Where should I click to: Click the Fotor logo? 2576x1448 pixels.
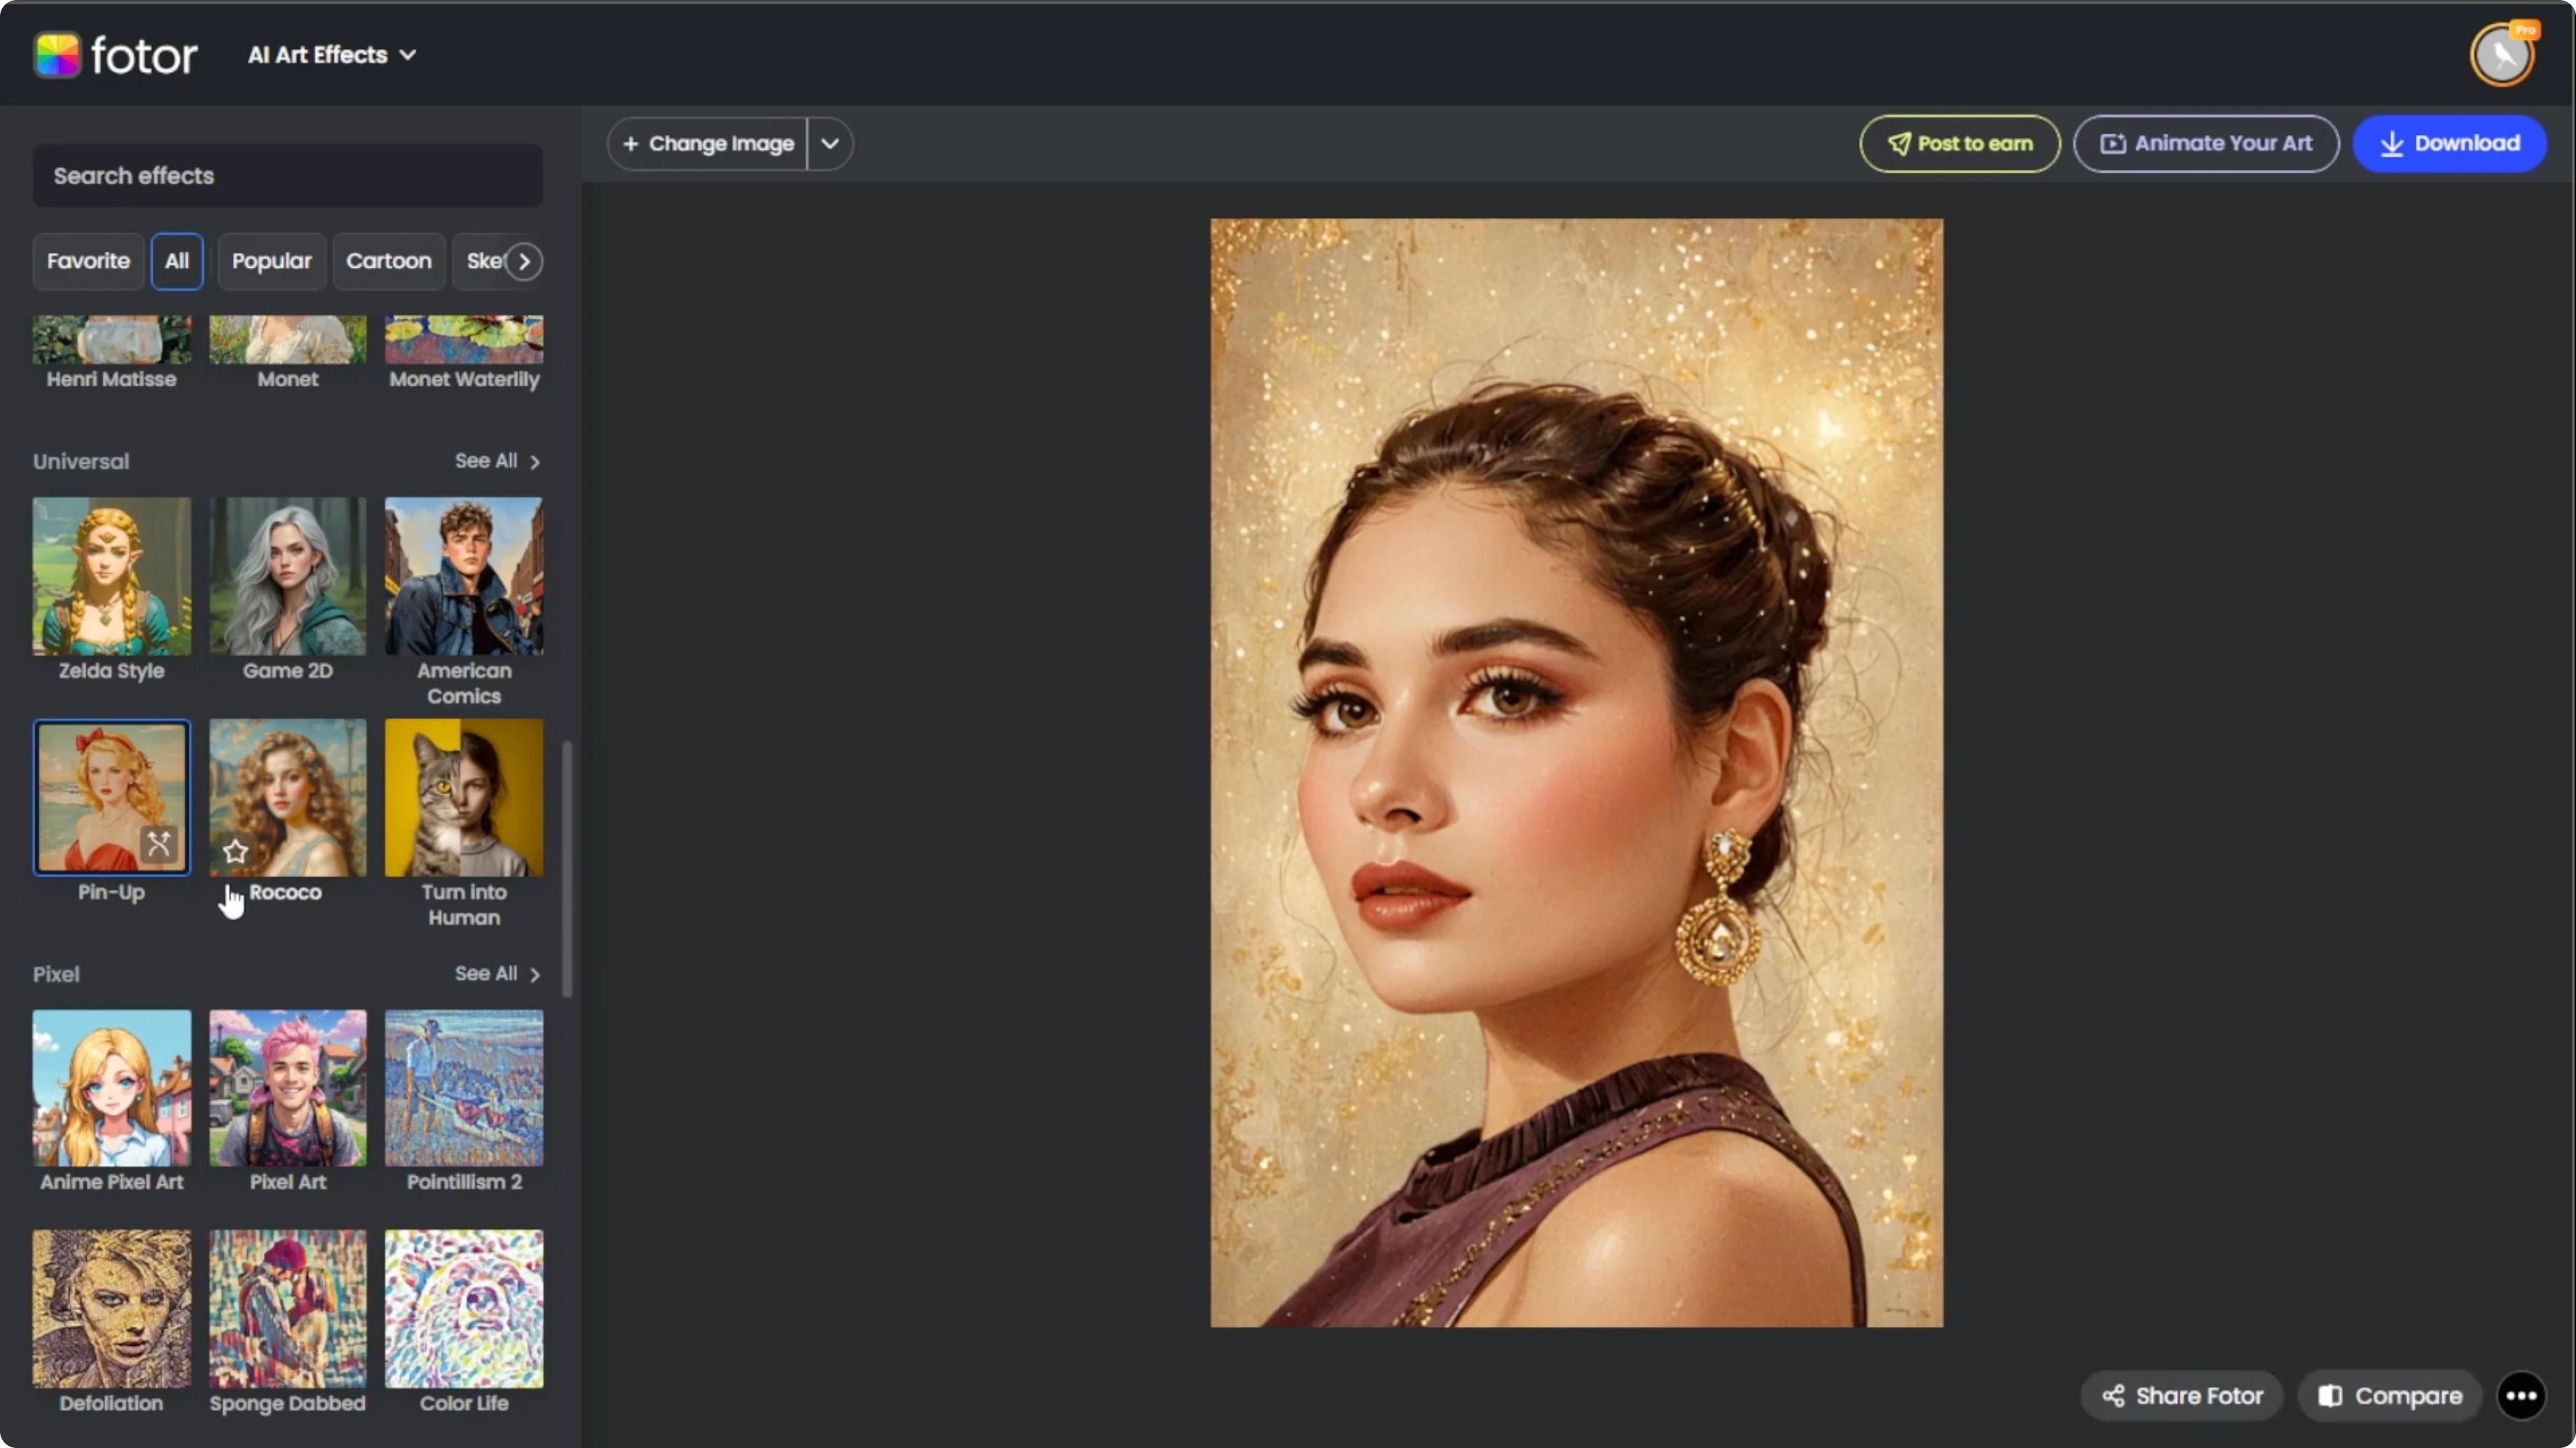point(116,55)
